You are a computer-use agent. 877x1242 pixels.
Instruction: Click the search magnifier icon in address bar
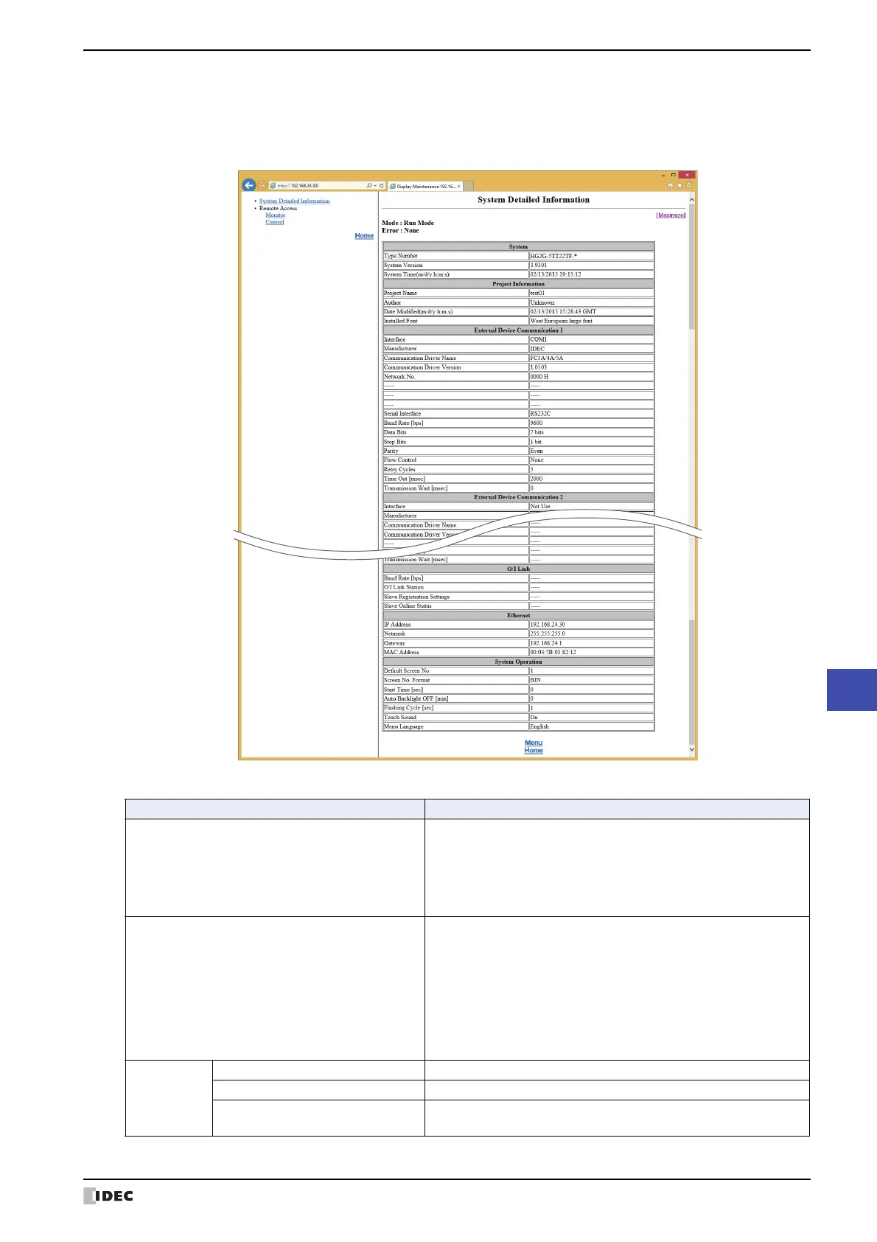coord(369,186)
